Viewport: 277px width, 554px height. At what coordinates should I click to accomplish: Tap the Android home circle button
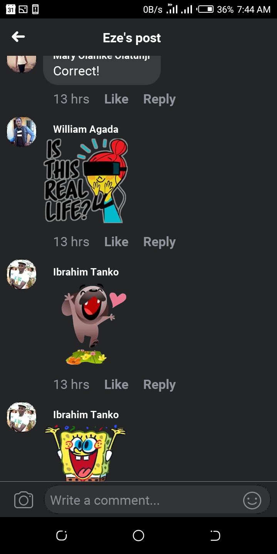138,536
